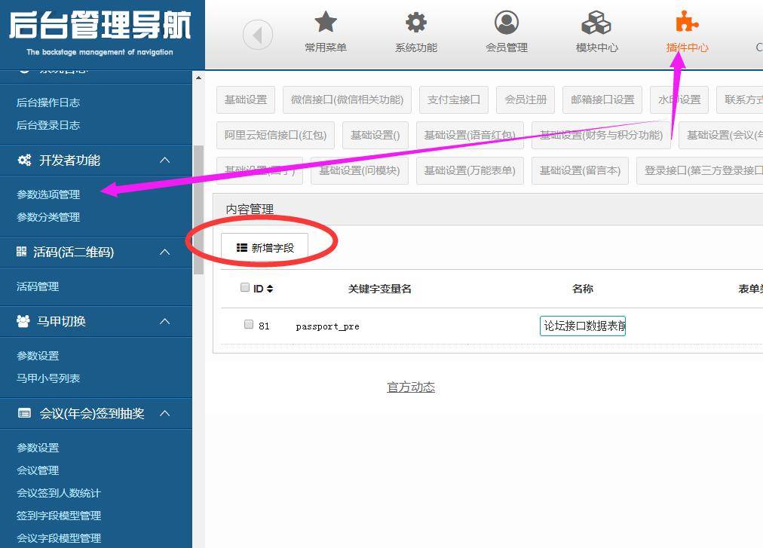Select 登录接口(第三方登录接口) tab
Image resolution: width=763 pixels, height=548 pixels.
[x=700, y=170]
